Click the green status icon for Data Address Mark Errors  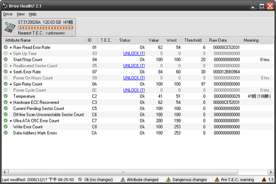[x=6, y=133]
